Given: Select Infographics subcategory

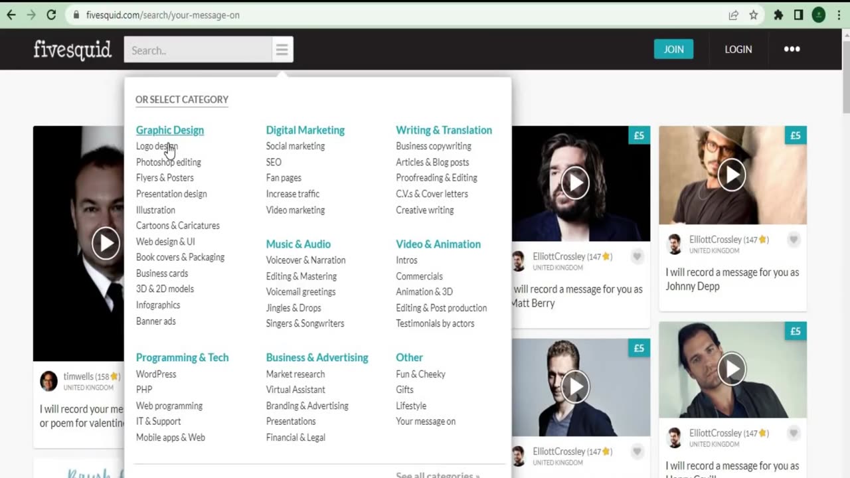Looking at the screenshot, I should point(158,305).
